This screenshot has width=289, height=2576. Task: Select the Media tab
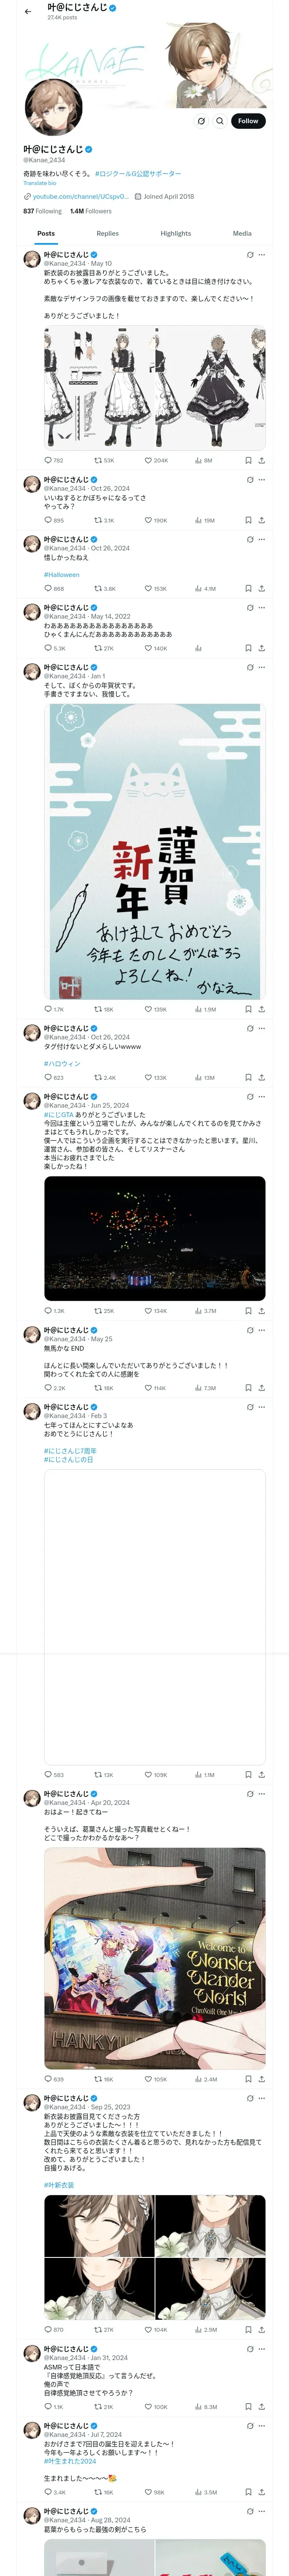(242, 233)
